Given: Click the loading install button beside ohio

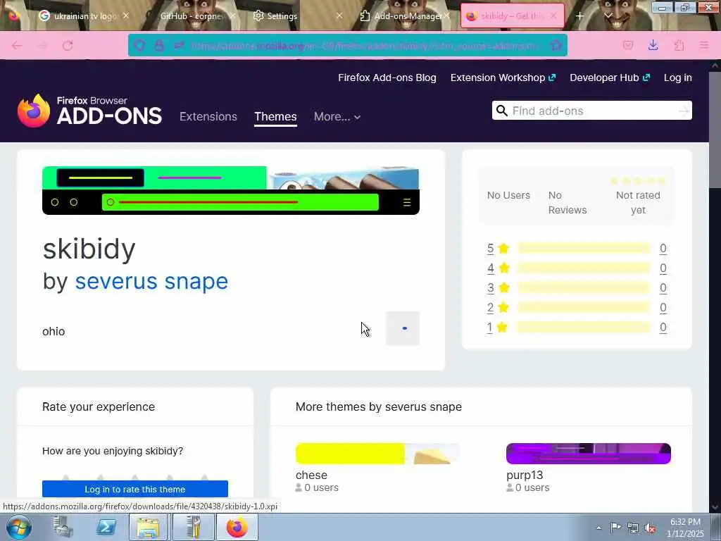Looking at the screenshot, I should pos(402,328).
